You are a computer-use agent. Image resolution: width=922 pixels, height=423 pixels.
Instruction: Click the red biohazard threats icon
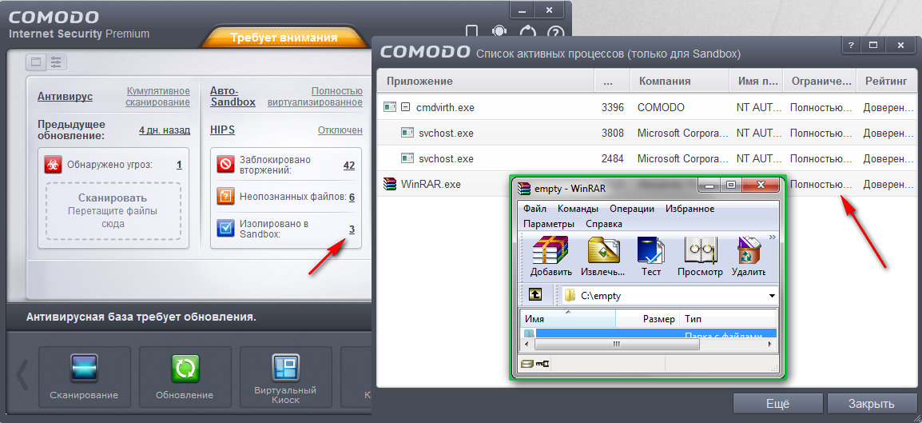tap(53, 165)
